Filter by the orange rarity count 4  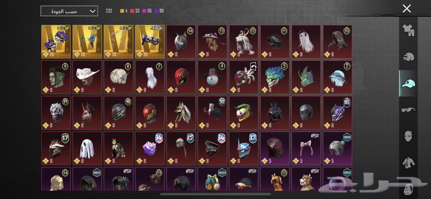click(124, 11)
